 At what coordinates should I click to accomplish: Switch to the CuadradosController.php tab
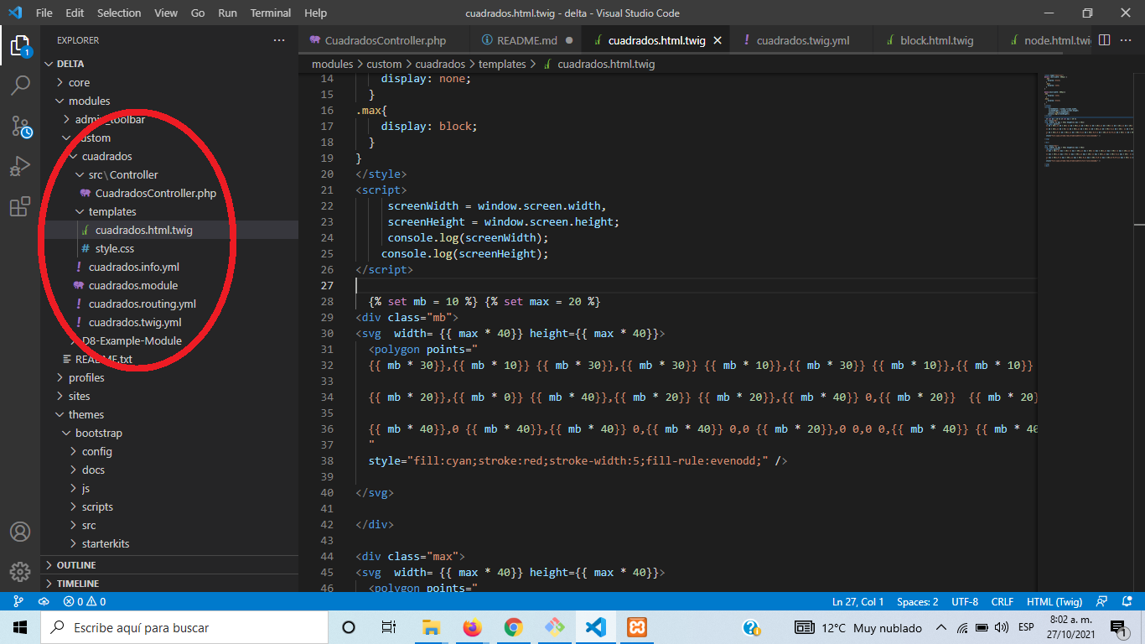point(385,40)
